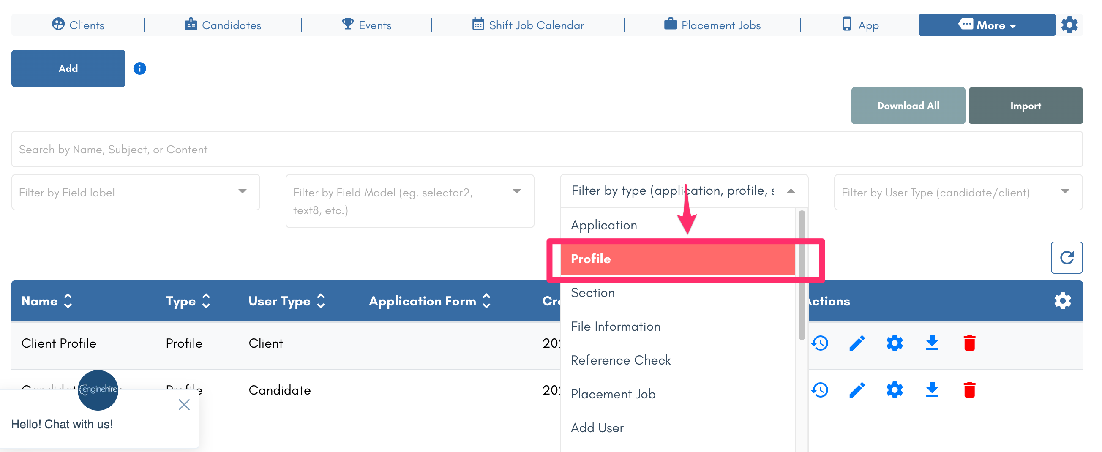Viewport: 1102px width, 452px height.
Task: Click the refresh icon button above the table
Action: 1067,257
